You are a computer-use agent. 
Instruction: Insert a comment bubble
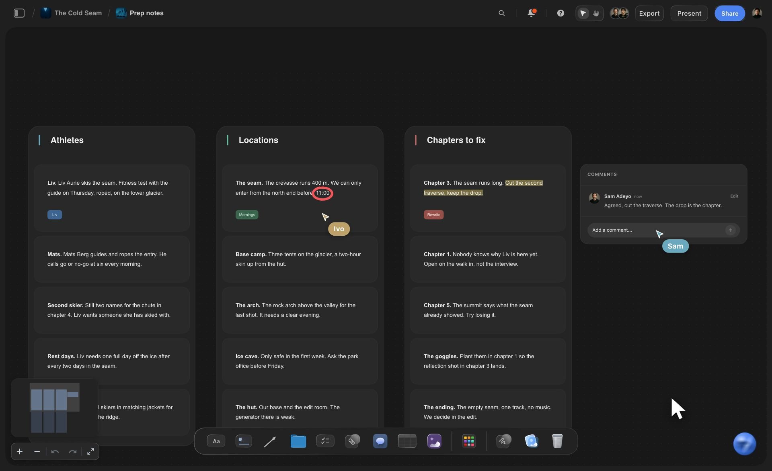coord(380,441)
